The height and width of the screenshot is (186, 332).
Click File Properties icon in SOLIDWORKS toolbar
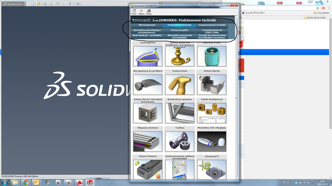[x=74, y=4]
